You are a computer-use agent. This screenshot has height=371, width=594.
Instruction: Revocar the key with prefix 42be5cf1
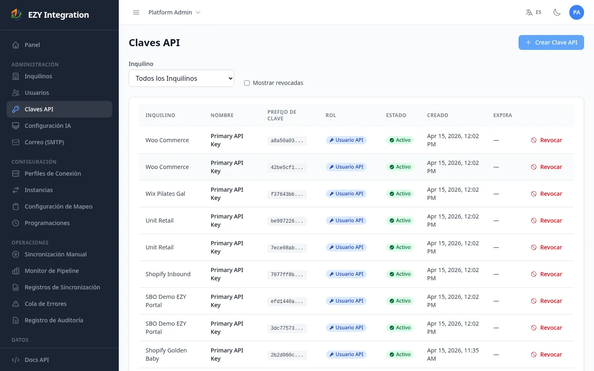(x=547, y=167)
